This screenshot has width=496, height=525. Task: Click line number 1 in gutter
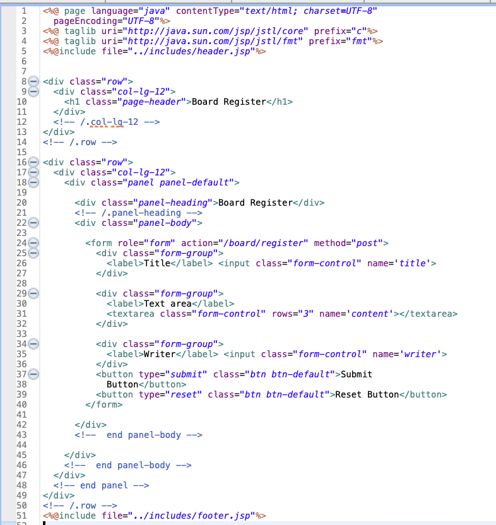[24, 11]
